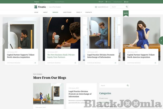163x109 pixels.
Task: Click arrow on New Business Bank card
Action: [x=75, y=63]
